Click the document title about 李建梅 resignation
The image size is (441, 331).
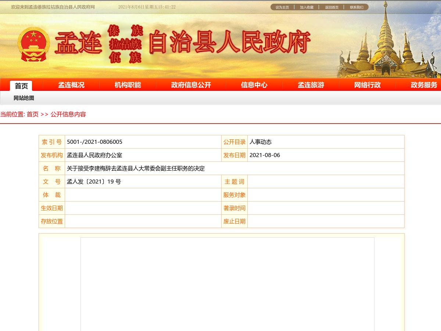tap(135, 168)
